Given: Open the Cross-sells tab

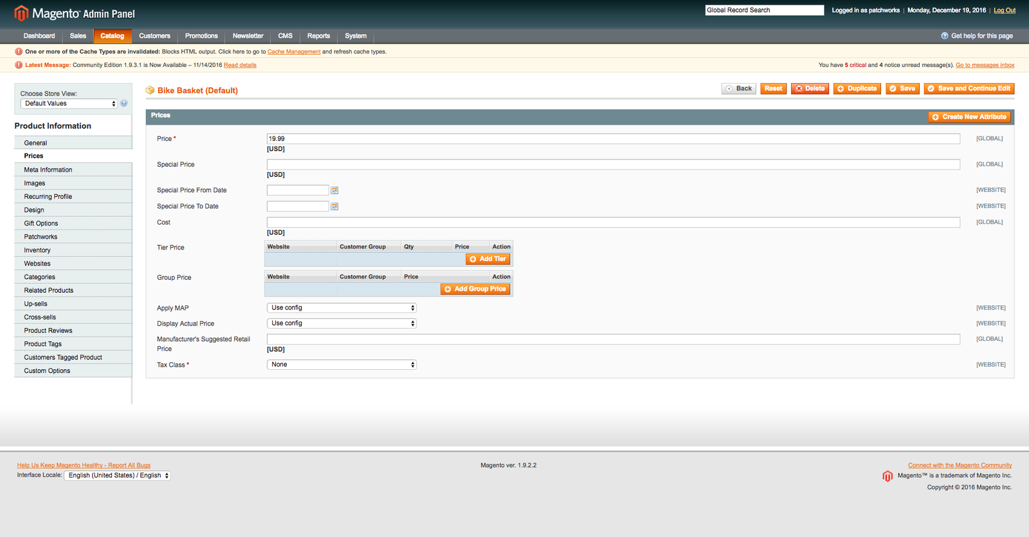Looking at the screenshot, I should (x=73, y=317).
